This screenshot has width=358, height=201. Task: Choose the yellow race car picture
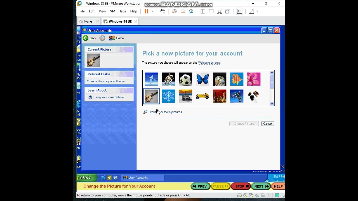202,96
